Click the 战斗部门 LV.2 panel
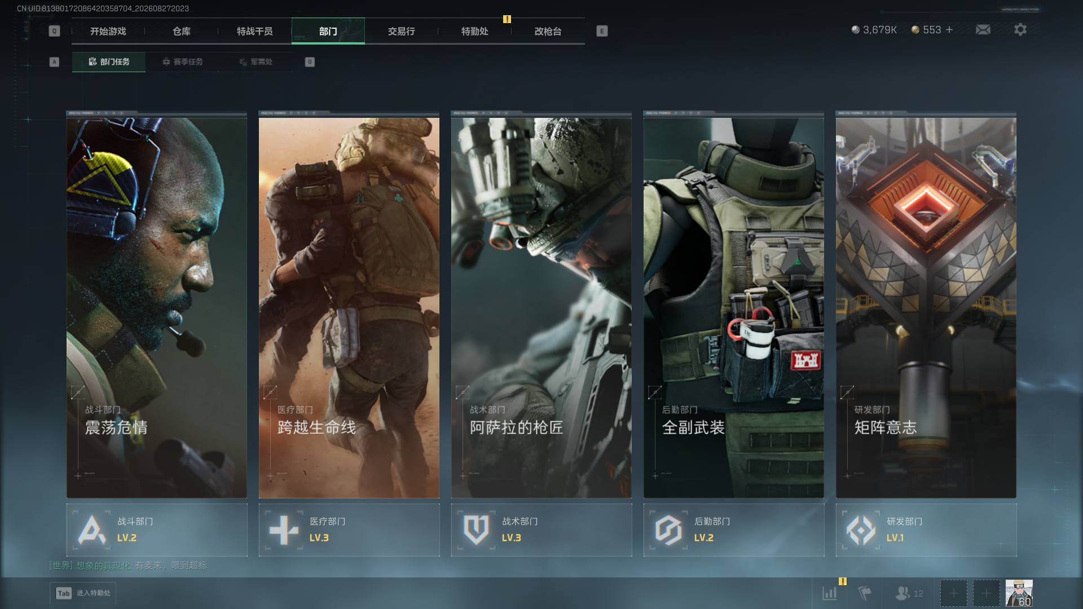 157,530
